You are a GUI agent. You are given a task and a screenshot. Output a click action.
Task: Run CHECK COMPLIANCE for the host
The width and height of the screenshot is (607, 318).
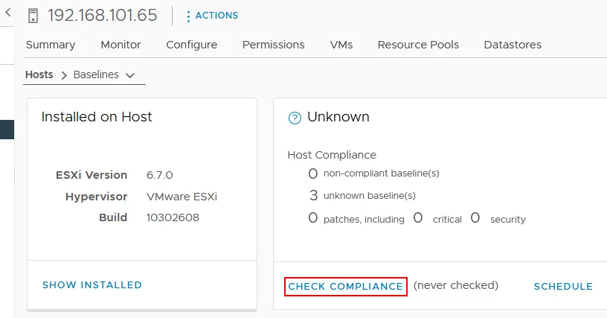click(x=346, y=286)
